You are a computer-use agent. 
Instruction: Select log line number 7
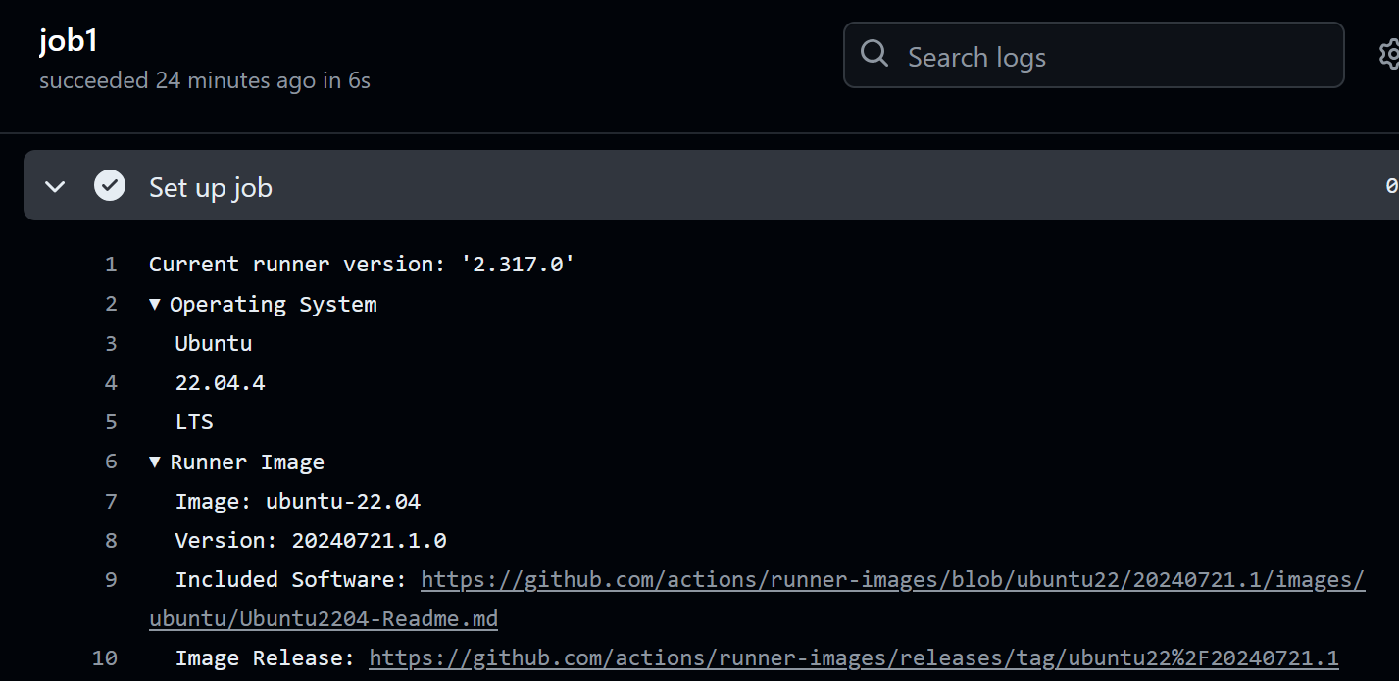111,501
